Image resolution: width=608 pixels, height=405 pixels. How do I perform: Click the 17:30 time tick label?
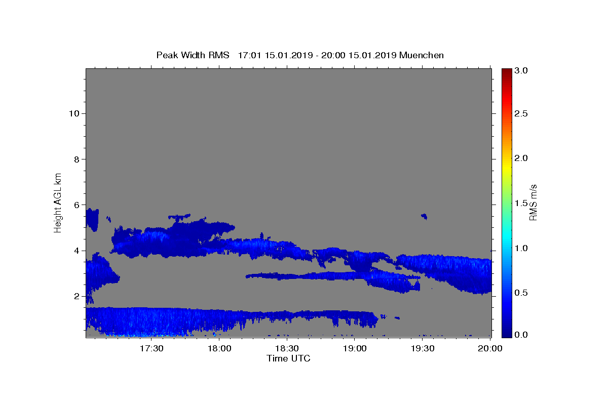click(x=151, y=348)
